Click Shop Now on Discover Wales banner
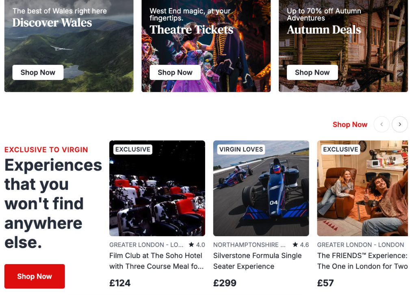This screenshot has height=295, width=416. tap(38, 72)
